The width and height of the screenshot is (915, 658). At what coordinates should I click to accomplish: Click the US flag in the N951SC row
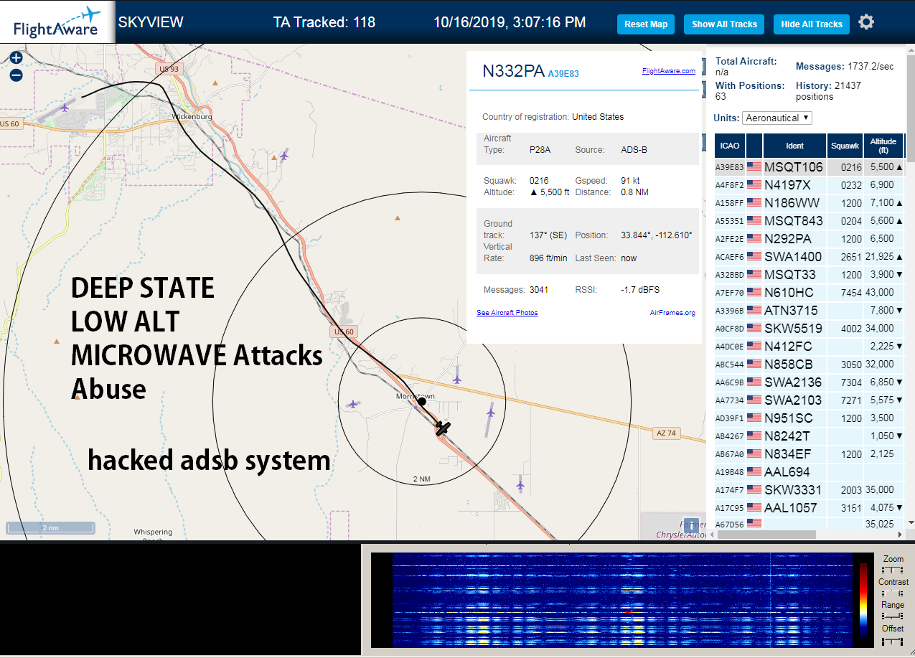coord(754,418)
